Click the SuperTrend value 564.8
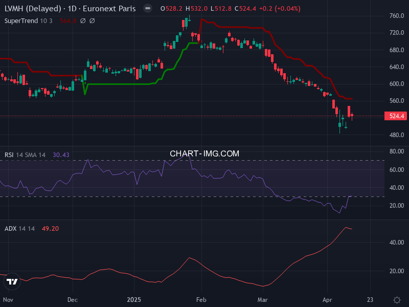 tap(68, 21)
